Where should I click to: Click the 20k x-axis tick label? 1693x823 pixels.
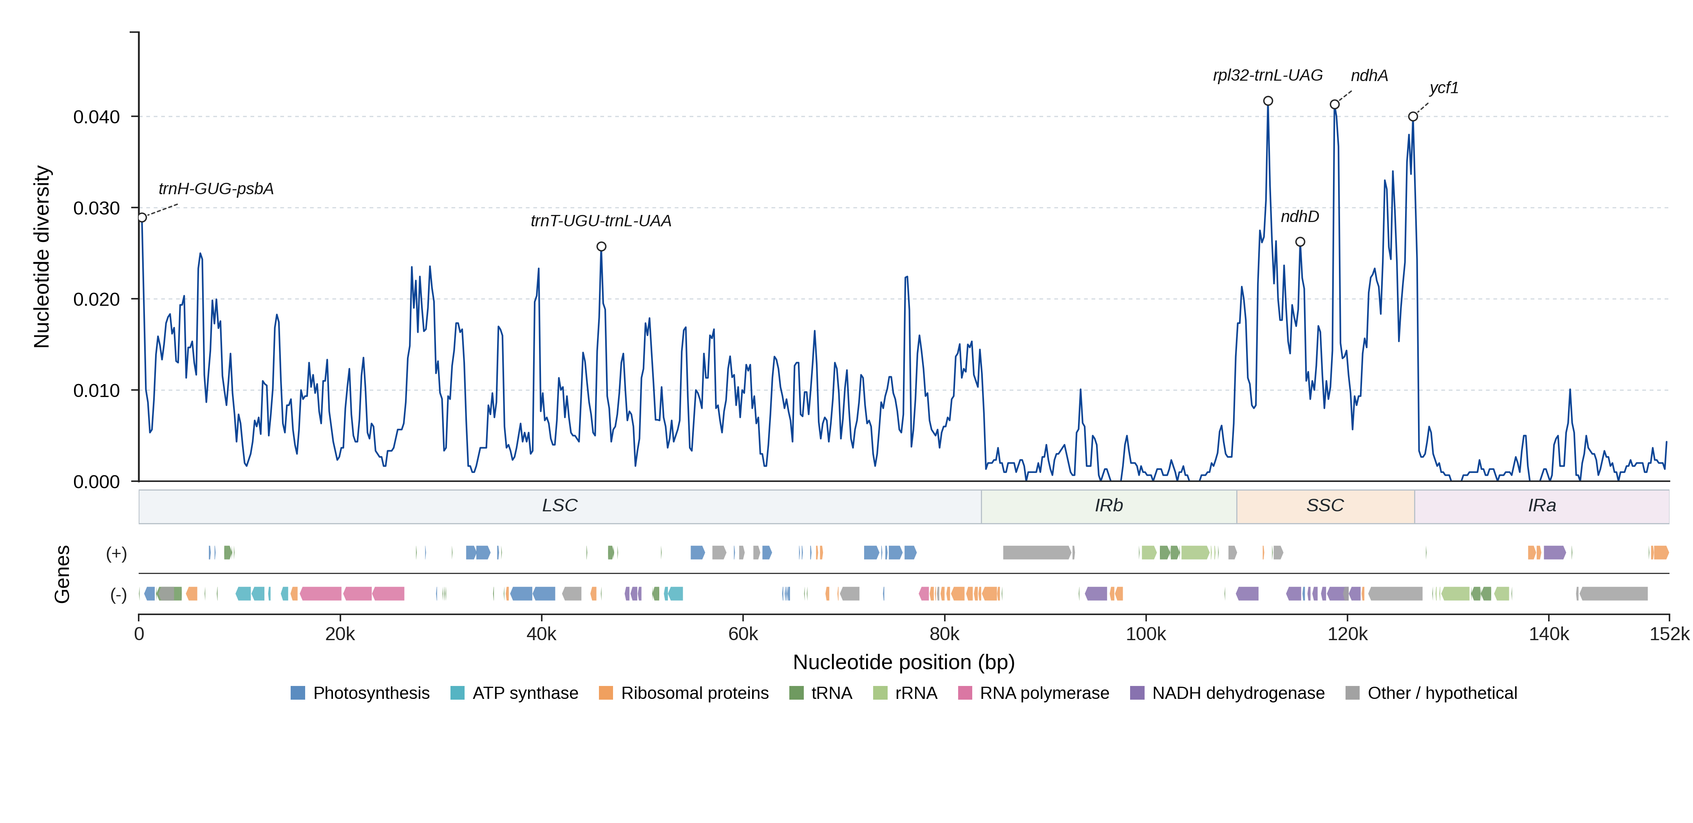click(x=340, y=635)
